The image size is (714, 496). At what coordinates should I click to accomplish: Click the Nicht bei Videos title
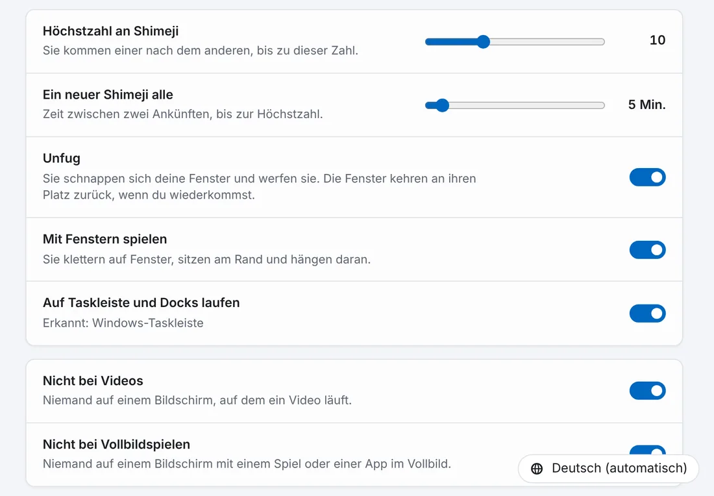(x=93, y=381)
